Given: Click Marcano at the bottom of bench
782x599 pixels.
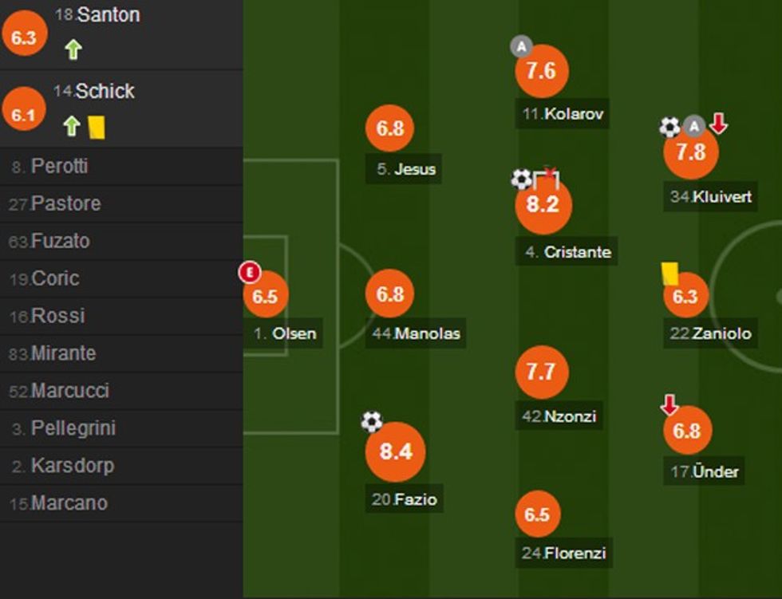Looking at the screenshot, I should [x=69, y=503].
